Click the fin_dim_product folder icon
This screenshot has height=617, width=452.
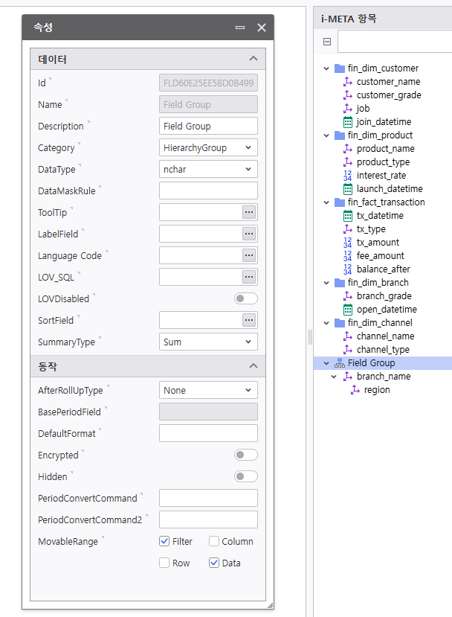click(340, 135)
